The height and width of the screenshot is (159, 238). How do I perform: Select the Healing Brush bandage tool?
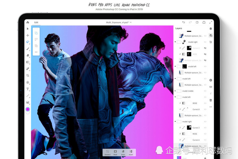tap(28, 69)
